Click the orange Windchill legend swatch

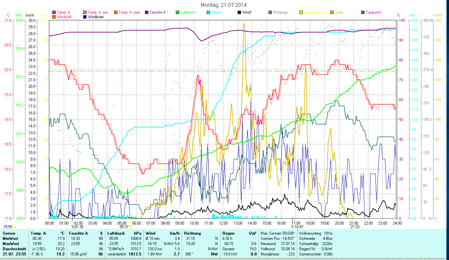[54, 17]
